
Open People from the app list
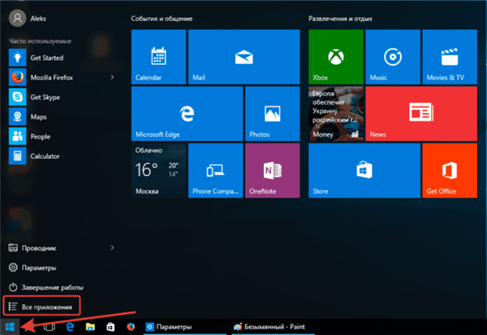[x=62, y=136]
